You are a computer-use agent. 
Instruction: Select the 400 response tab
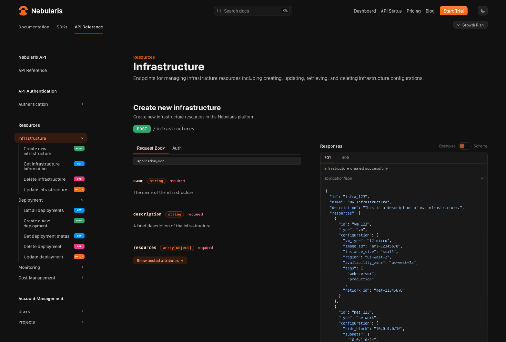tap(345, 158)
